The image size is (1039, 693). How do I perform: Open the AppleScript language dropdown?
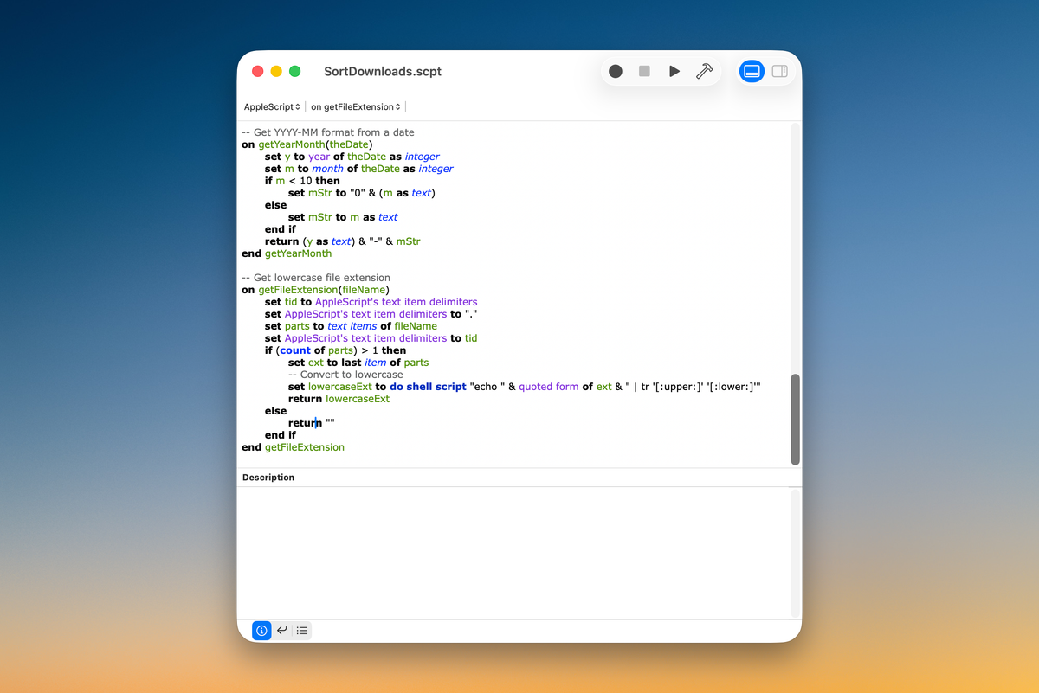click(x=272, y=107)
